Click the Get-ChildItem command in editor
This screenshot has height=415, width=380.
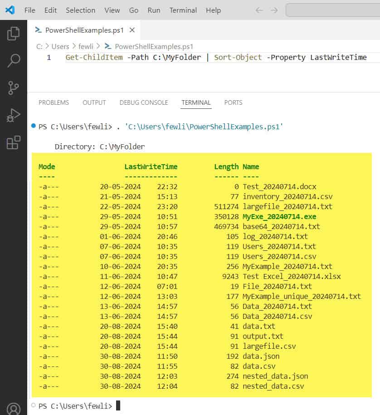pyautogui.click(x=94, y=57)
